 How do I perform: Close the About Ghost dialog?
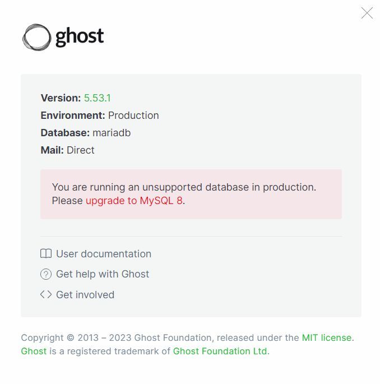367,13
